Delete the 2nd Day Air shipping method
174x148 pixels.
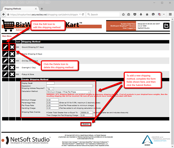[x=12, y=61]
